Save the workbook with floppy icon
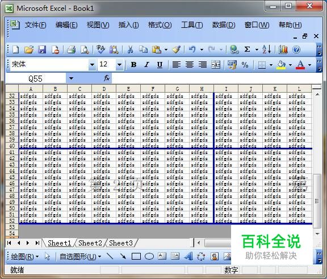327x279 pixels. click(x=42, y=49)
